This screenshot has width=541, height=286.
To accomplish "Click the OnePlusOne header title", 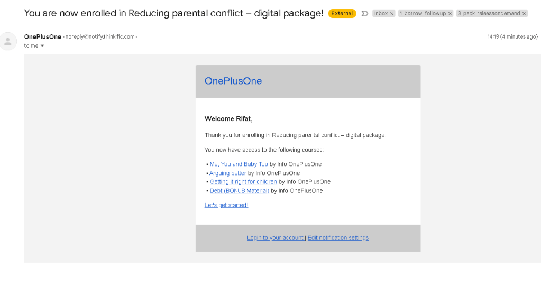I will (x=233, y=81).
